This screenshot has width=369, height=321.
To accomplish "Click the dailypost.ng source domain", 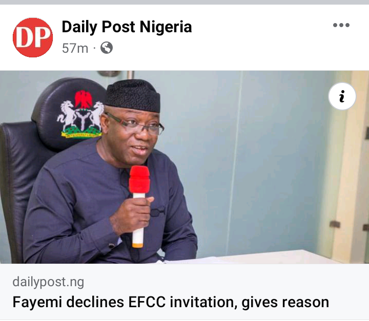I will (48, 282).
